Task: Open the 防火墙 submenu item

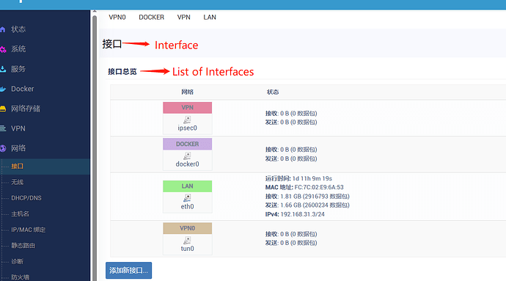Action: 20,277
